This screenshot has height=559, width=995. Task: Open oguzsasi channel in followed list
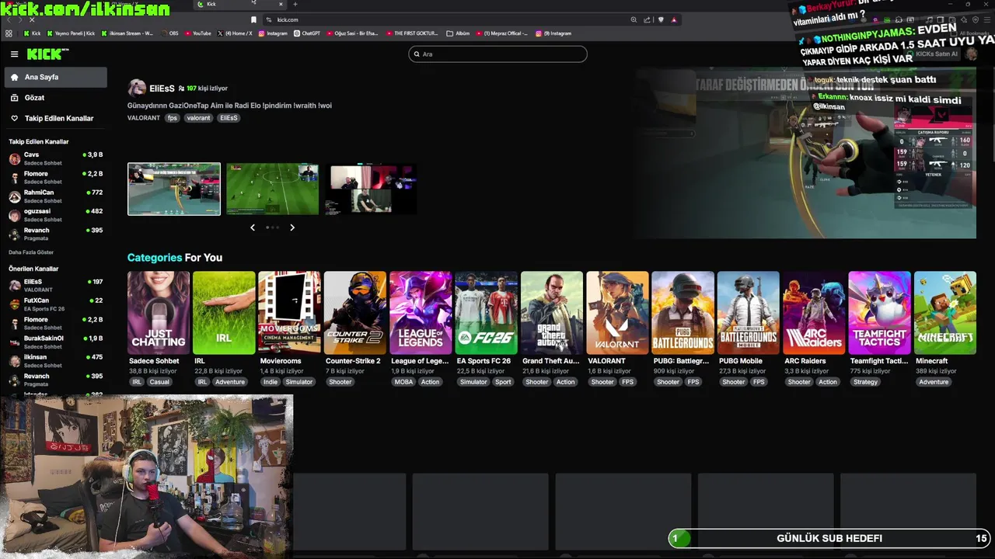[55, 215]
